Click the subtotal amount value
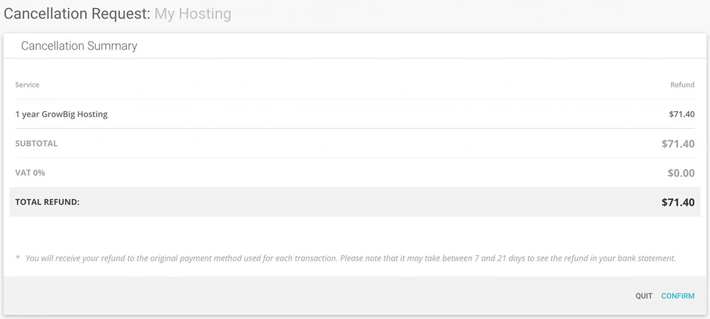The image size is (710, 319). [x=678, y=144]
